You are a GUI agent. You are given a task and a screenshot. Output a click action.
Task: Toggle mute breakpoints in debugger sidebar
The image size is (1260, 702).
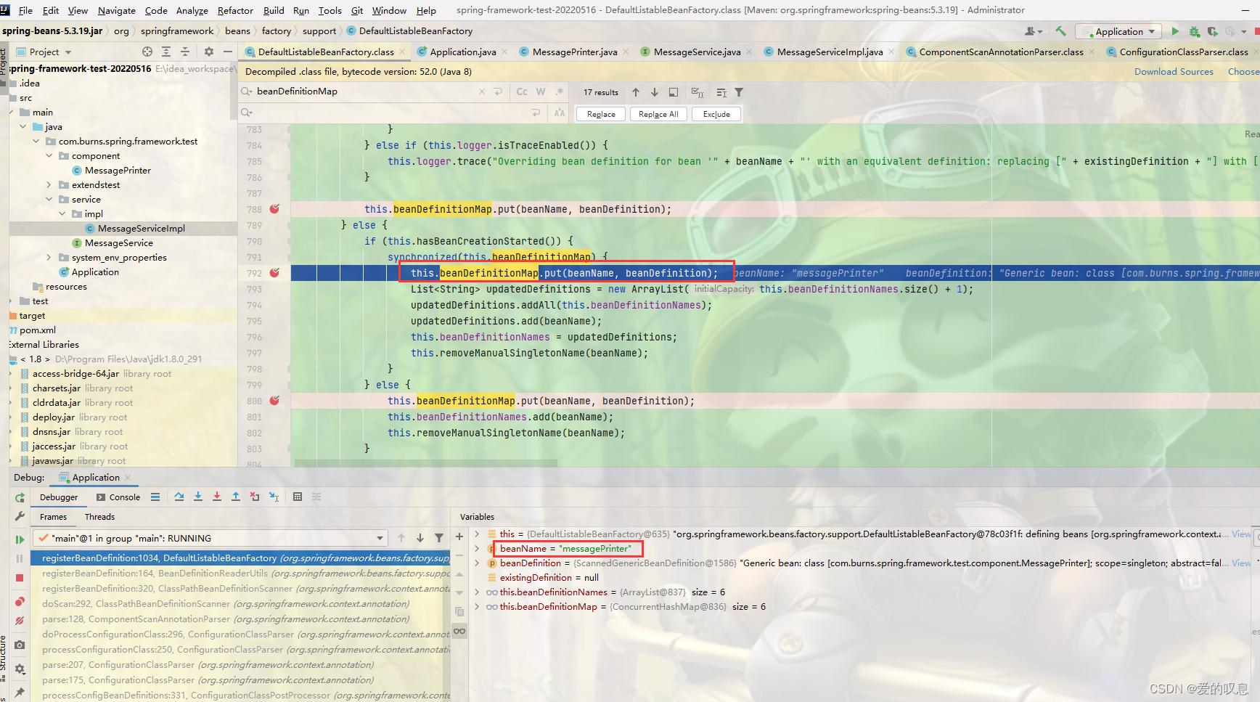pyautogui.click(x=20, y=621)
